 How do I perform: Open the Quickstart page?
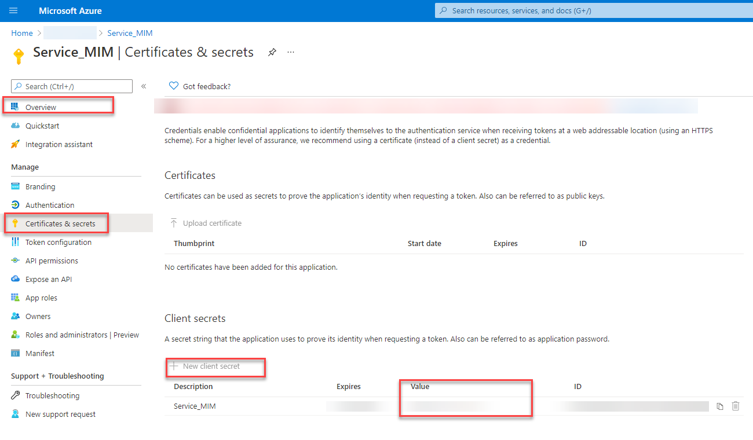click(x=42, y=126)
